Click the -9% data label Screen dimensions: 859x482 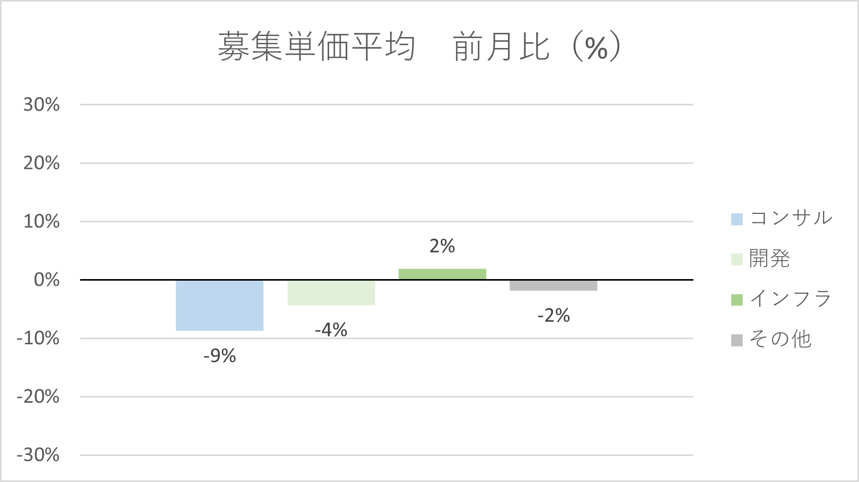tap(220, 356)
